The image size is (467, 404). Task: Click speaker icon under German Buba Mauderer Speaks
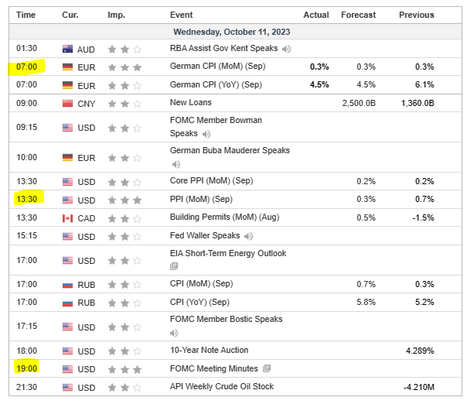coord(176,164)
